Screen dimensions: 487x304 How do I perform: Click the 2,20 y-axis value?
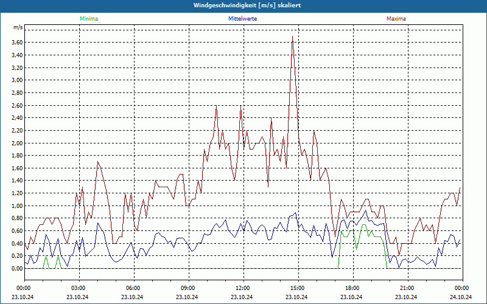click(17, 131)
